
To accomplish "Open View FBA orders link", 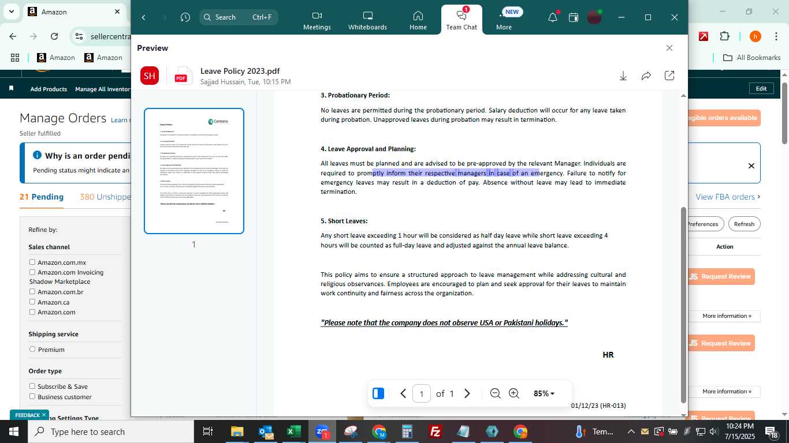I will 728,197.
